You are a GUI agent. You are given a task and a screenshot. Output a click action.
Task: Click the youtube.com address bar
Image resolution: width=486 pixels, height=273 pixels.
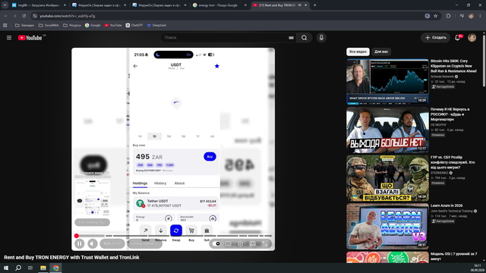(x=229, y=16)
